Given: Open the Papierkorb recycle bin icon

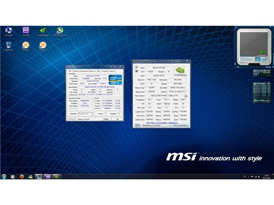Looking at the screenshot, I should (9, 46).
